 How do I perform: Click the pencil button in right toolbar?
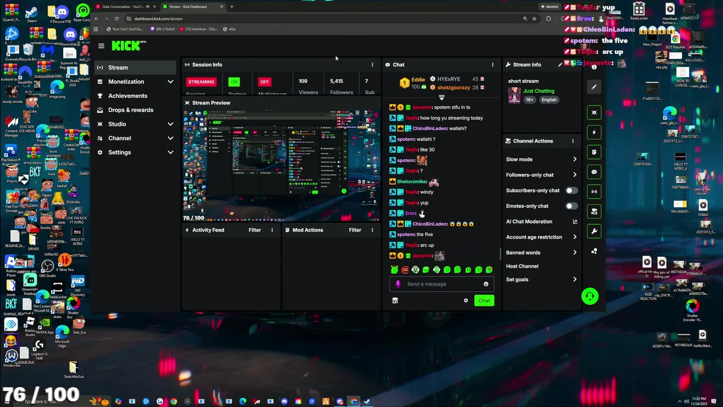tap(594, 87)
